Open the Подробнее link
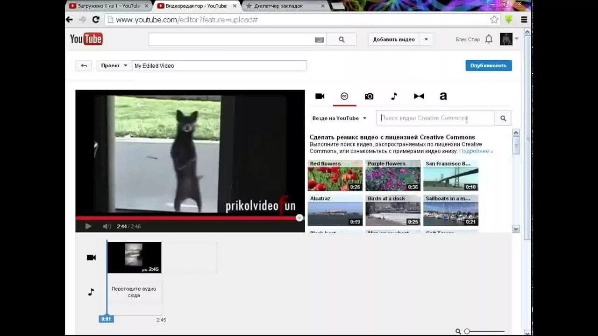598x336 pixels. (x=476, y=151)
